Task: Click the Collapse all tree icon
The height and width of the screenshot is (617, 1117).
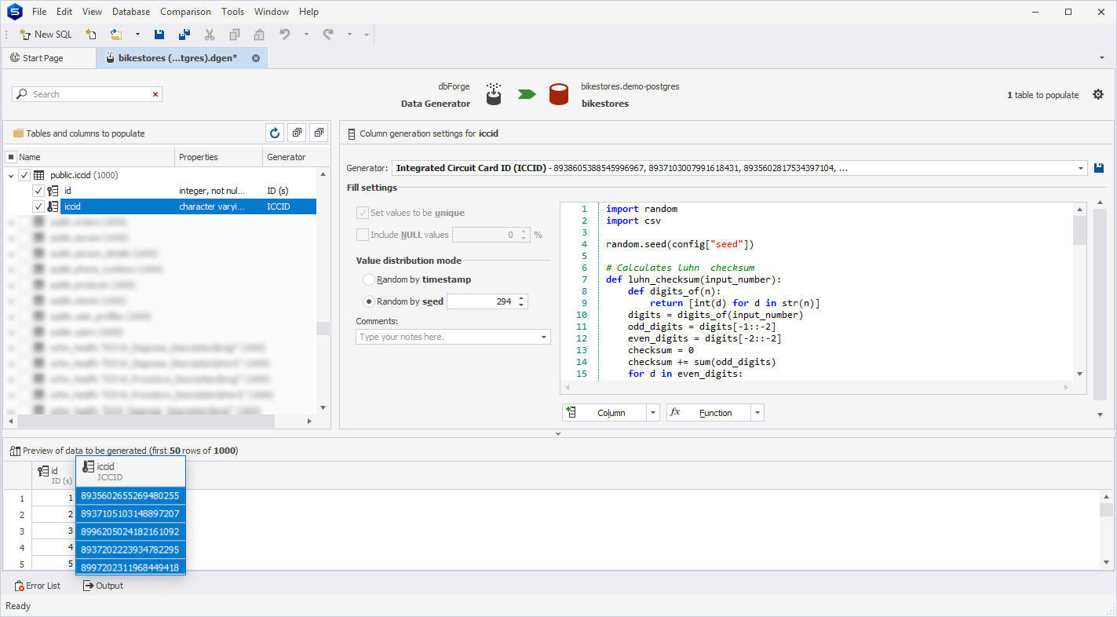Action: point(319,133)
